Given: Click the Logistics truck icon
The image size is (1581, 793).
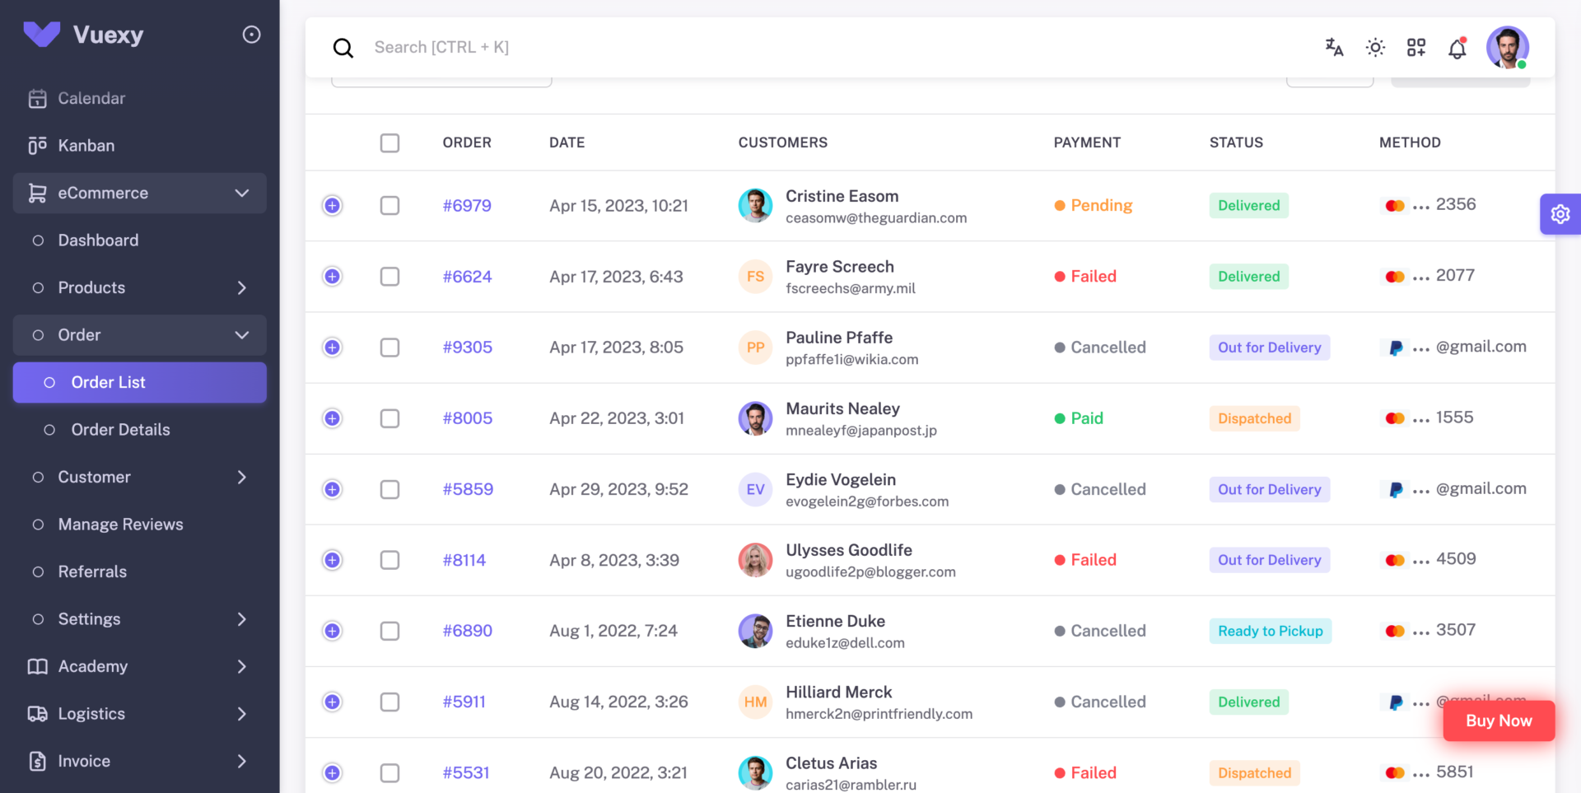Looking at the screenshot, I should click(x=38, y=714).
